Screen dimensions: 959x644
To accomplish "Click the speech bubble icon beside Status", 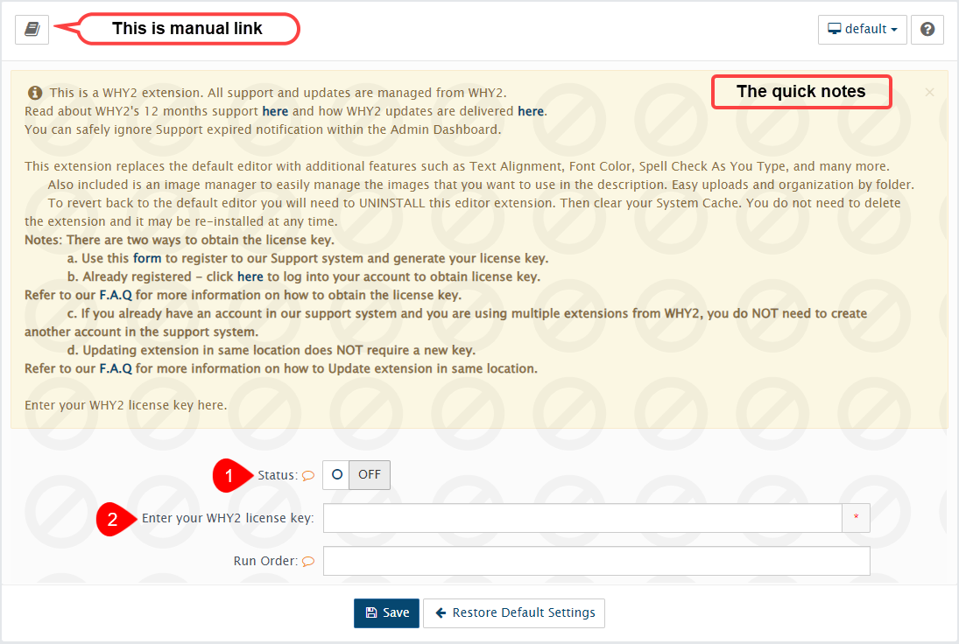I will 308,476.
